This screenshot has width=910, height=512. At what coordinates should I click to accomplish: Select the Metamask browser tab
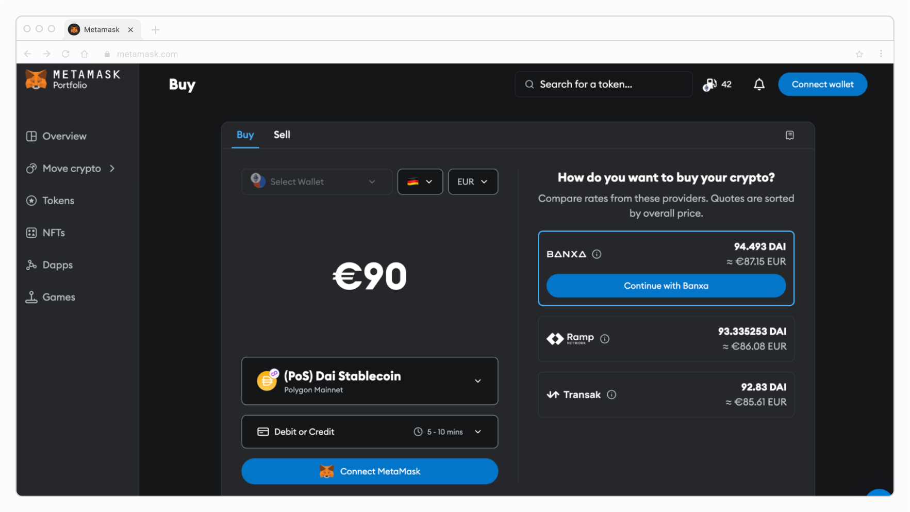tap(102, 29)
